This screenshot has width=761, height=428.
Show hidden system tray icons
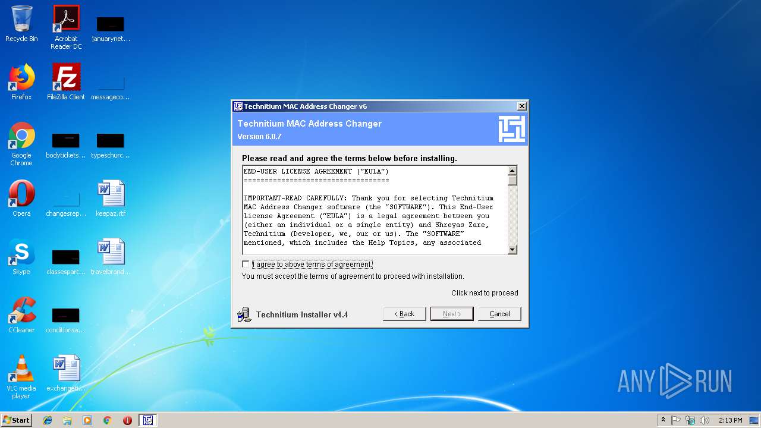click(663, 420)
